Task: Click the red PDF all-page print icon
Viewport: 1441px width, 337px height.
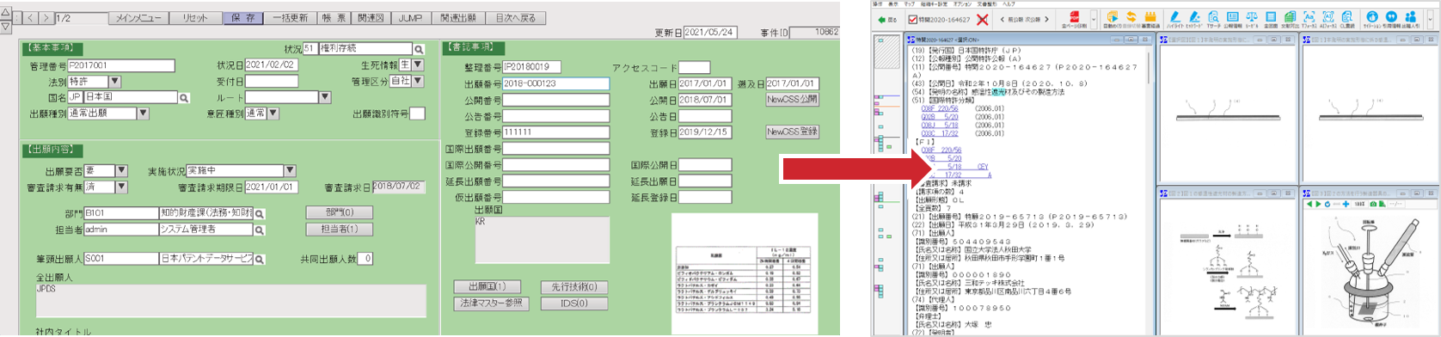Action: (1075, 19)
